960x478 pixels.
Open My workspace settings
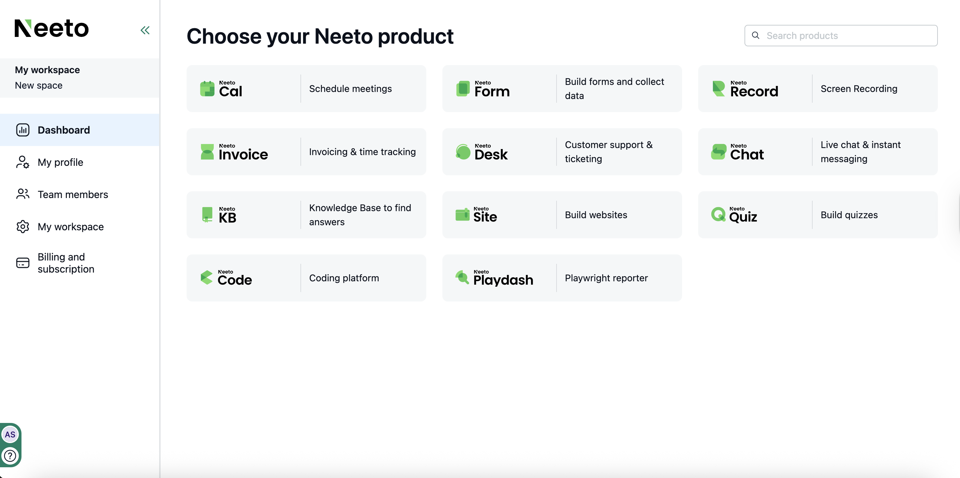(80, 227)
